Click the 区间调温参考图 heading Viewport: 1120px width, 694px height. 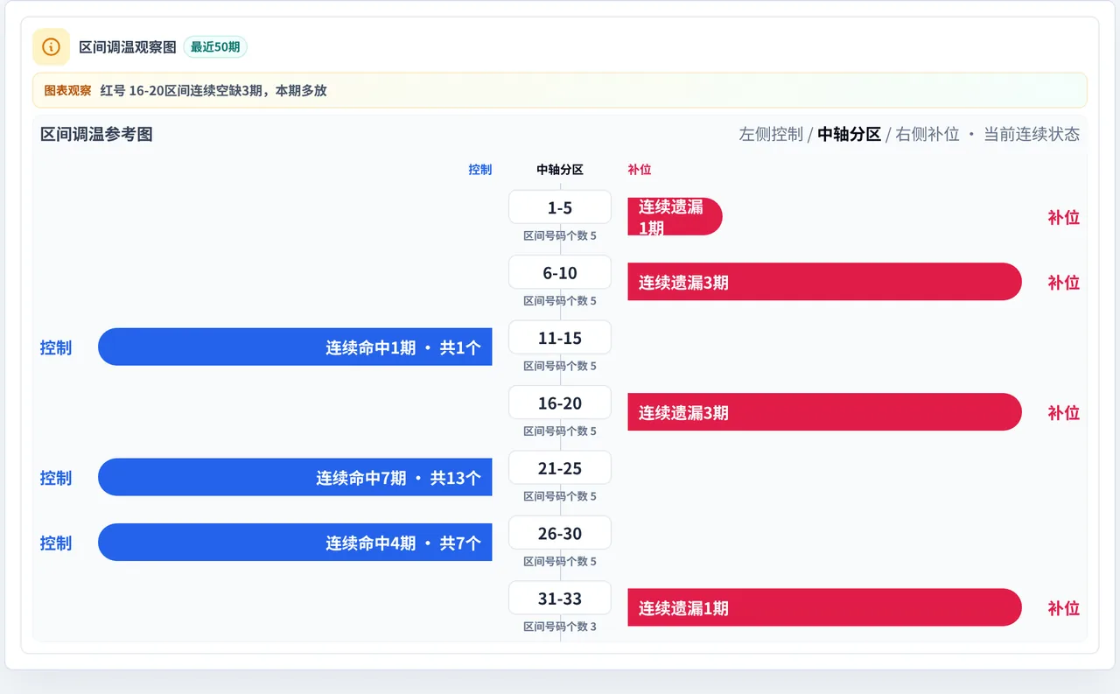click(x=96, y=134)
